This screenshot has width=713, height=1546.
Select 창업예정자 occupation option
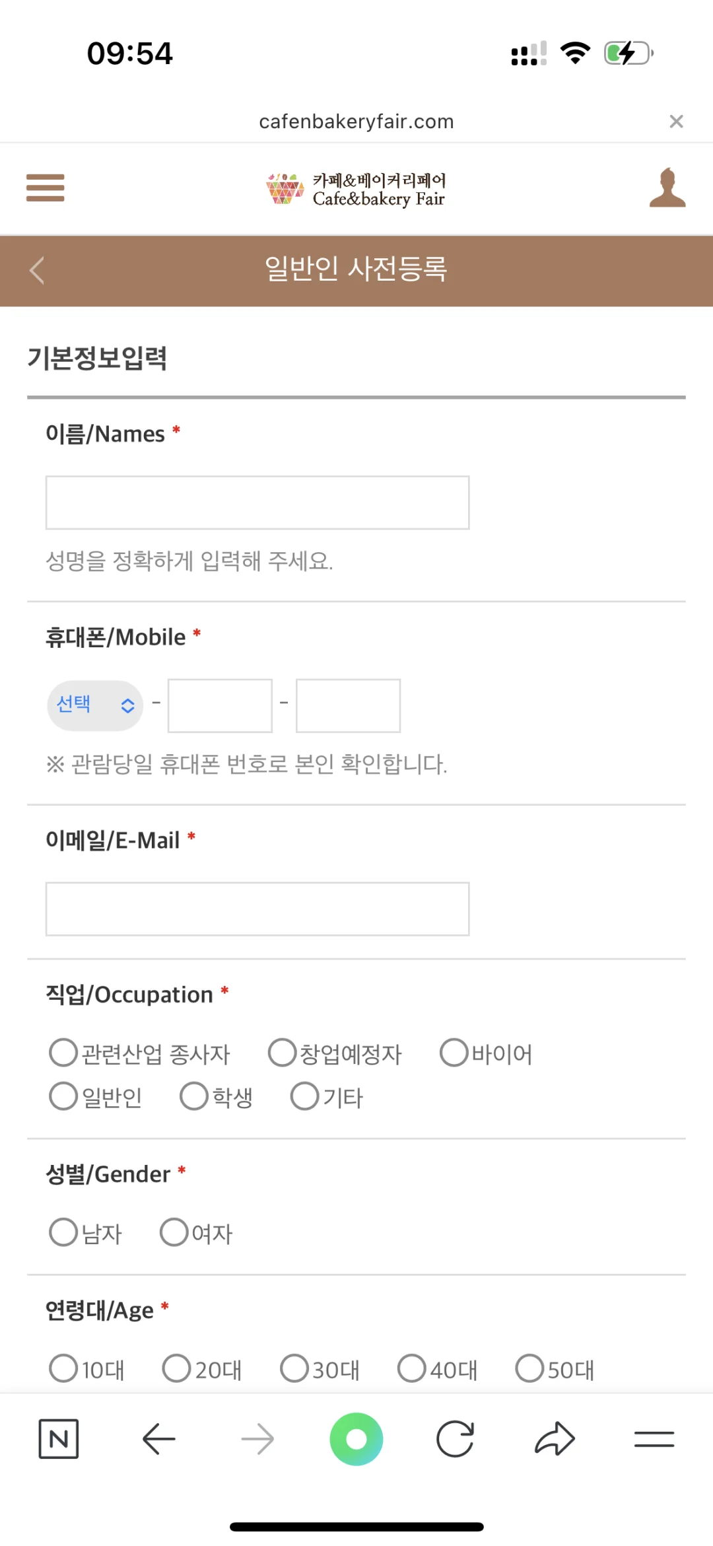pyautogui.click(x=283, y=1053)
